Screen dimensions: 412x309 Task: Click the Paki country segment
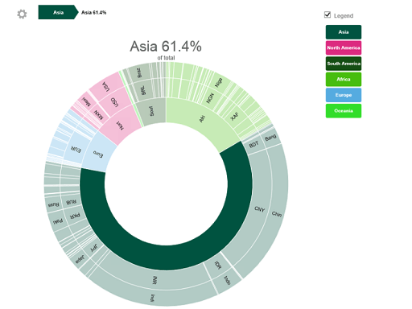(x=58, y=221)
